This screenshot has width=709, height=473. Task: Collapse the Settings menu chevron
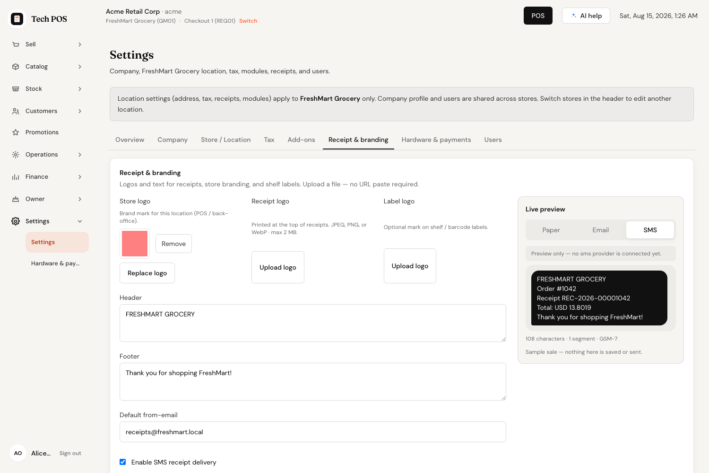click(x=80, y=221)
